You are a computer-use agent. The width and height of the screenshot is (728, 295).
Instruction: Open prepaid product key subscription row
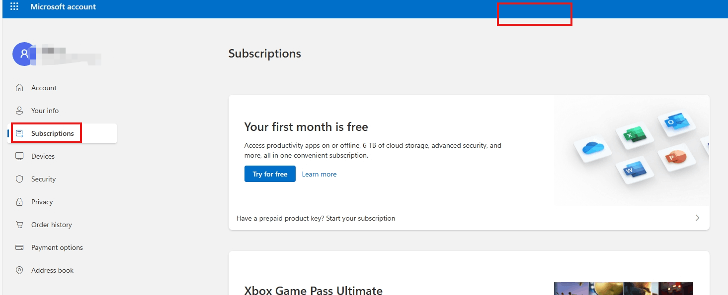469,218
